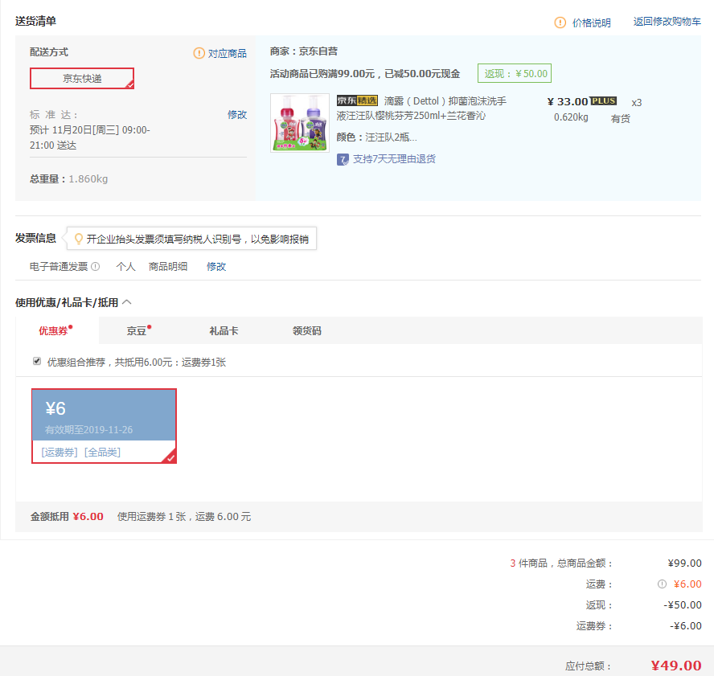This screenshot has height=676, width=714.
Task: Select the 京东快递 delivery option
Action: click(82, 78)
